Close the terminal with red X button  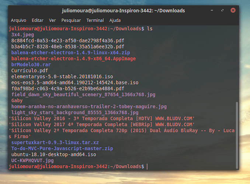point(233,10)
